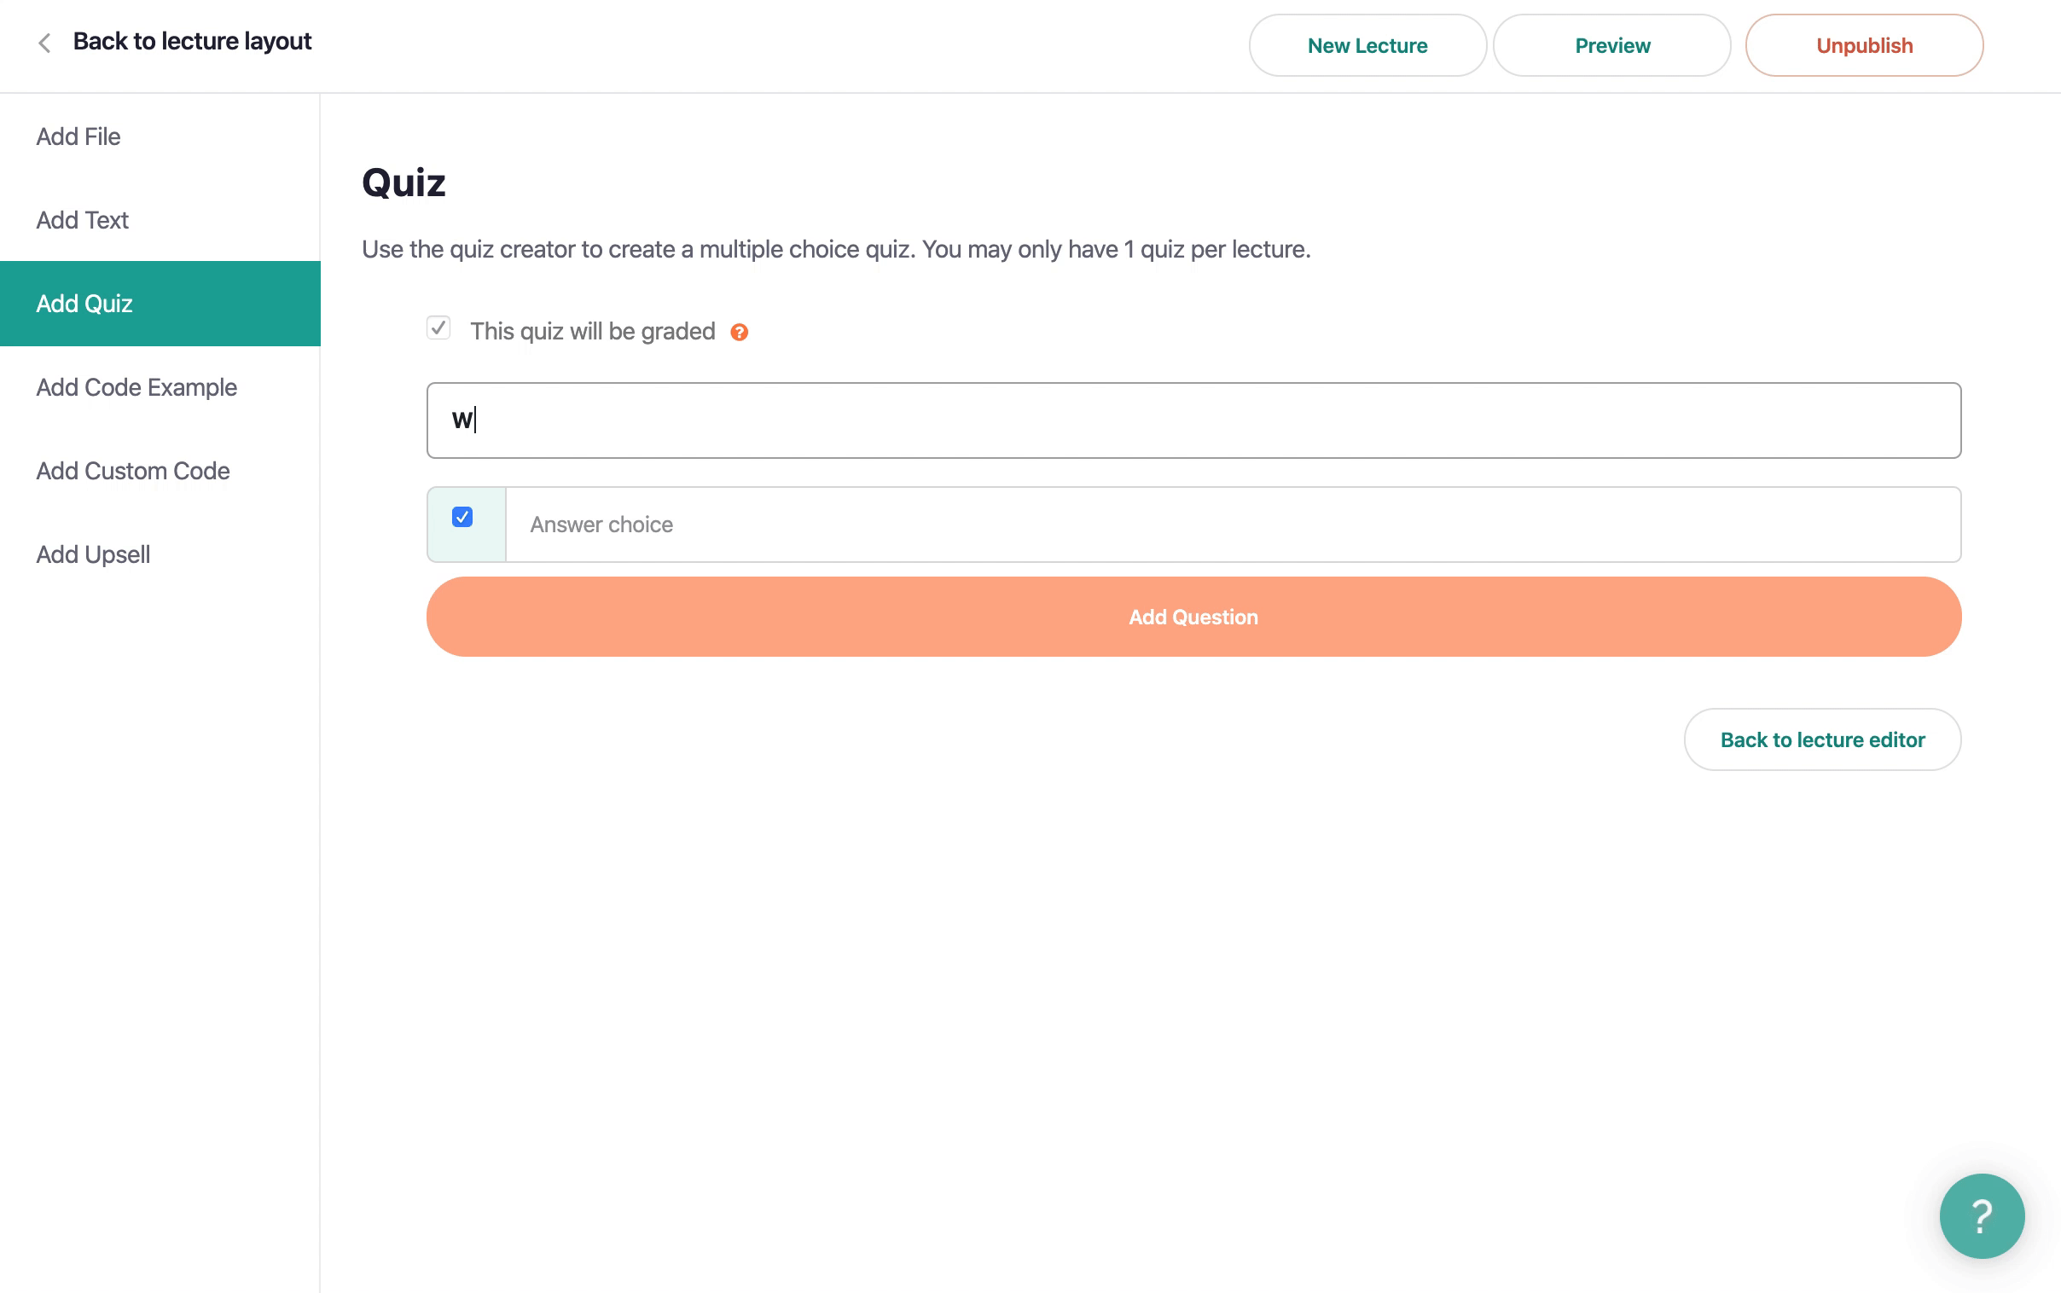Select Add Text in sidebar
Viewport: 2061px width, 1293px height.
click(x=82, y=221)
